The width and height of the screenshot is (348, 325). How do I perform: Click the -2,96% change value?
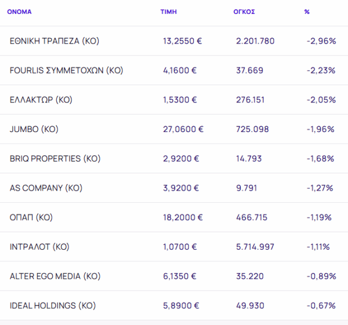[x=320, y=41]
